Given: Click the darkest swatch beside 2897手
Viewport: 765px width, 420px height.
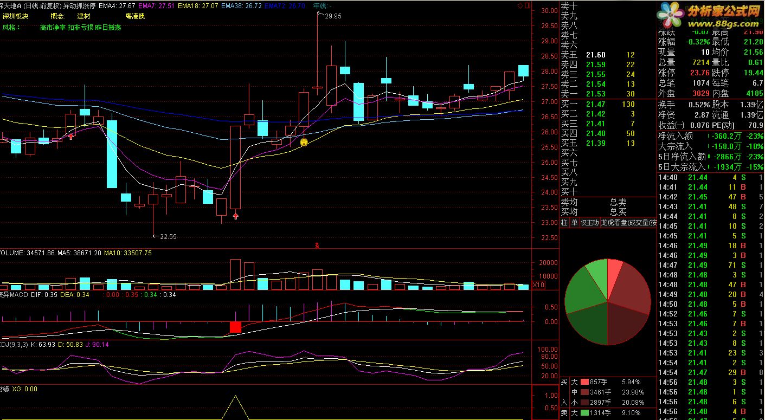Looking at the screenshot, I should tap(585, 403).
